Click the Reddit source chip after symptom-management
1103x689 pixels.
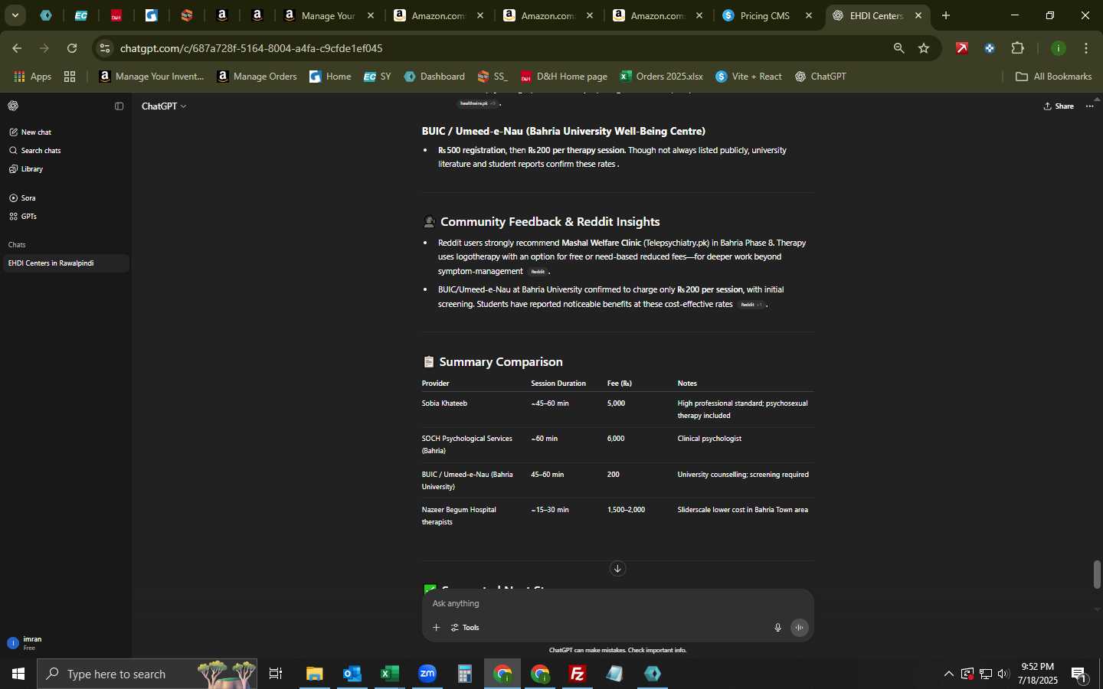(x=538, y=272)
